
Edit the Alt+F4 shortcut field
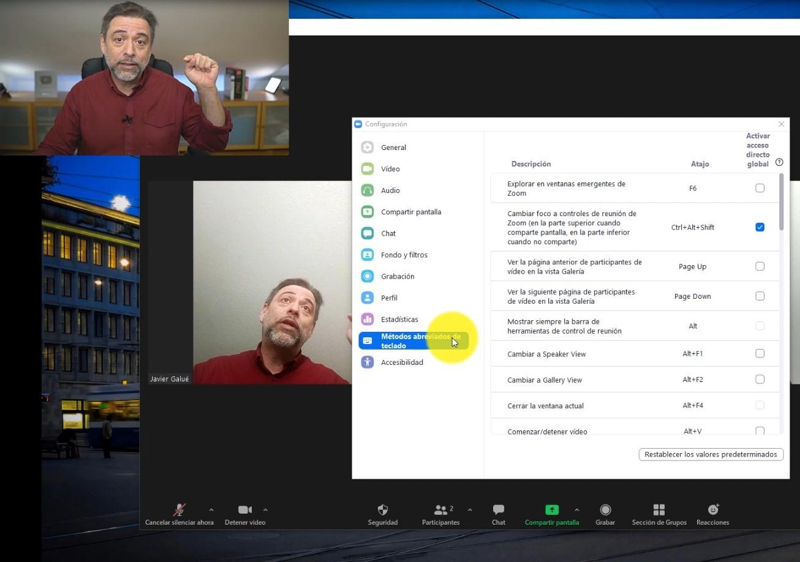point(693,405)
